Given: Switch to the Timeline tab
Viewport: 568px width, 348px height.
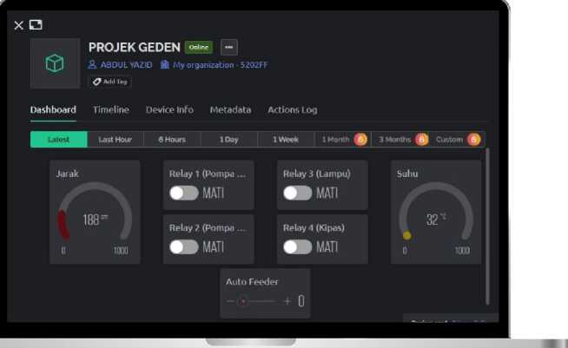Looking at the screenshot, I should (111, 110).
